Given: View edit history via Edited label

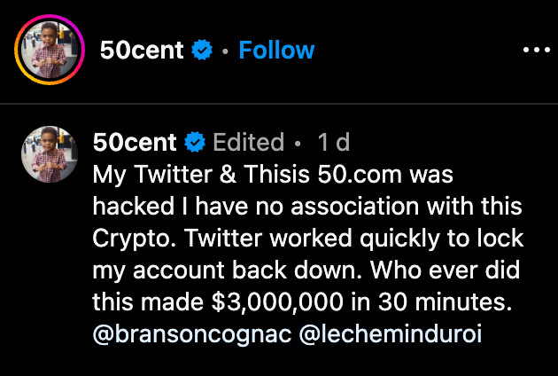Looking at the screenshot, I should (248, 142).
